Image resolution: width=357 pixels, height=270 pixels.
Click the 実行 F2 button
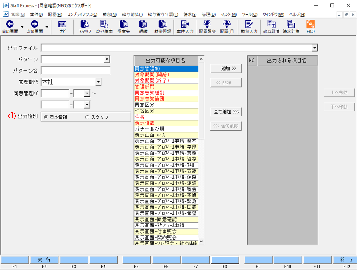click(44, 260)
